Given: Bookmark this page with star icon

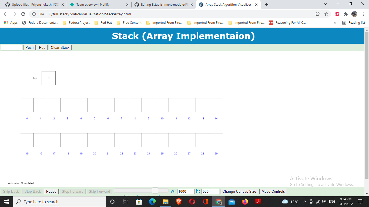Looking at the screenshot, I should [x=326, y=14].
